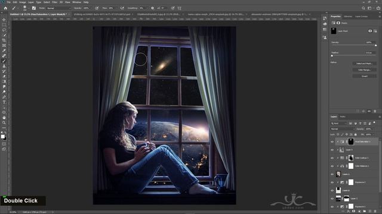The image size is (382, 214).
Task: Open layer blend mode dropdown Normal
Action: (x=342, y=129)
